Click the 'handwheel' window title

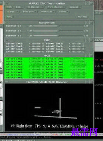click(47, 23)
